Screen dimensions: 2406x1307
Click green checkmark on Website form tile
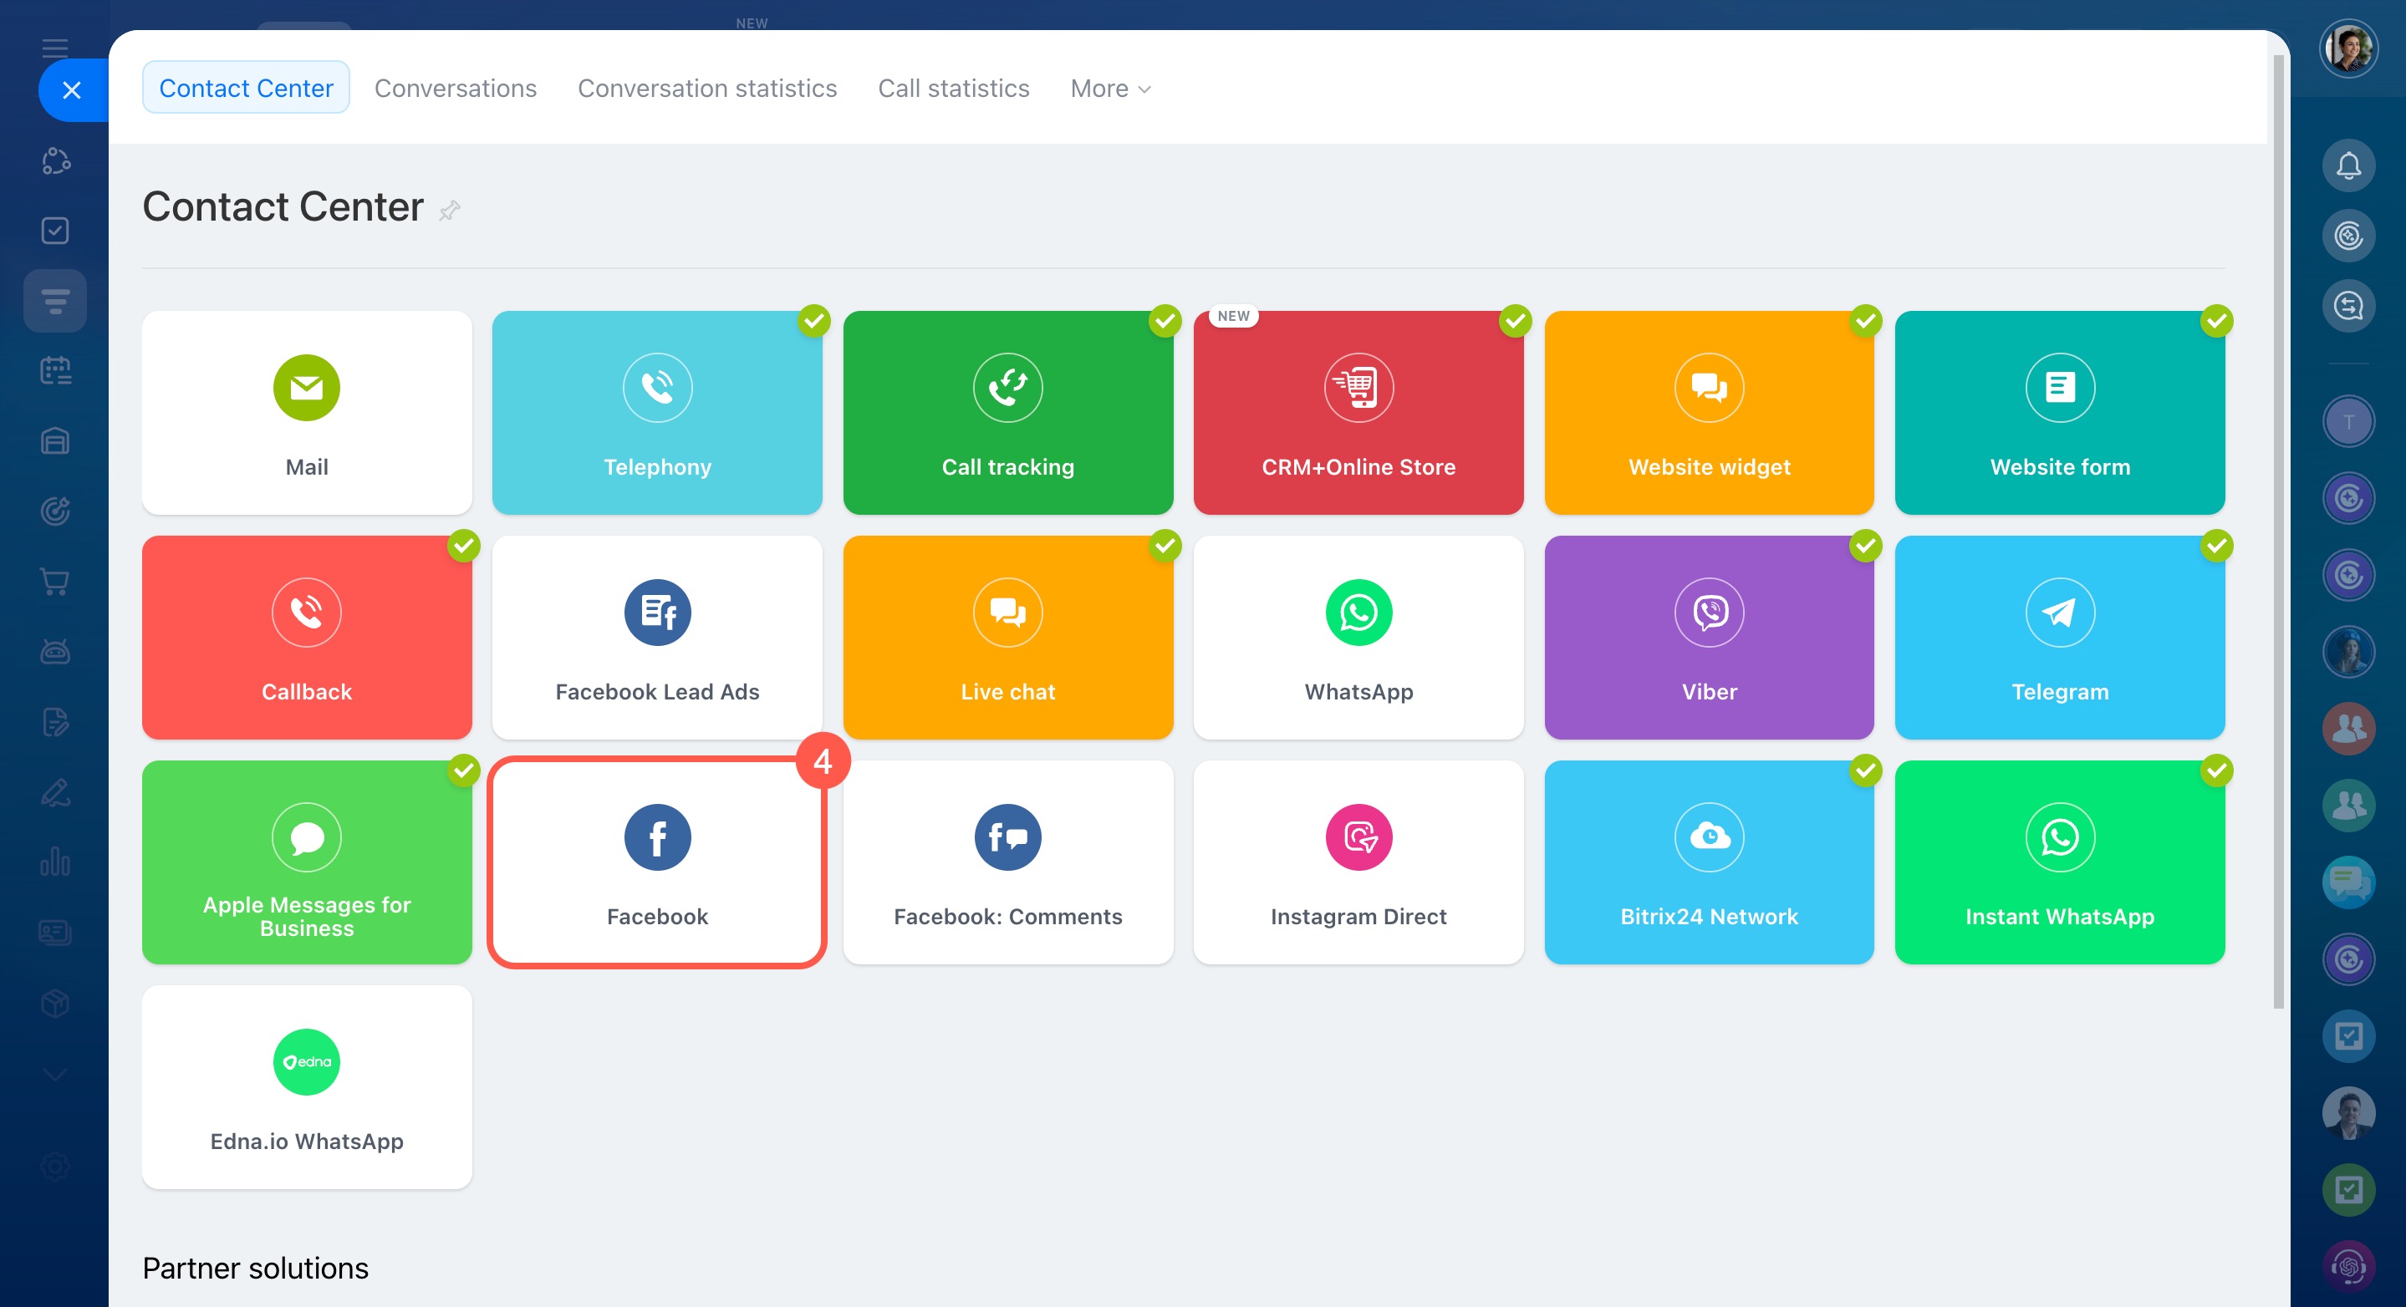coord(2215,321)
